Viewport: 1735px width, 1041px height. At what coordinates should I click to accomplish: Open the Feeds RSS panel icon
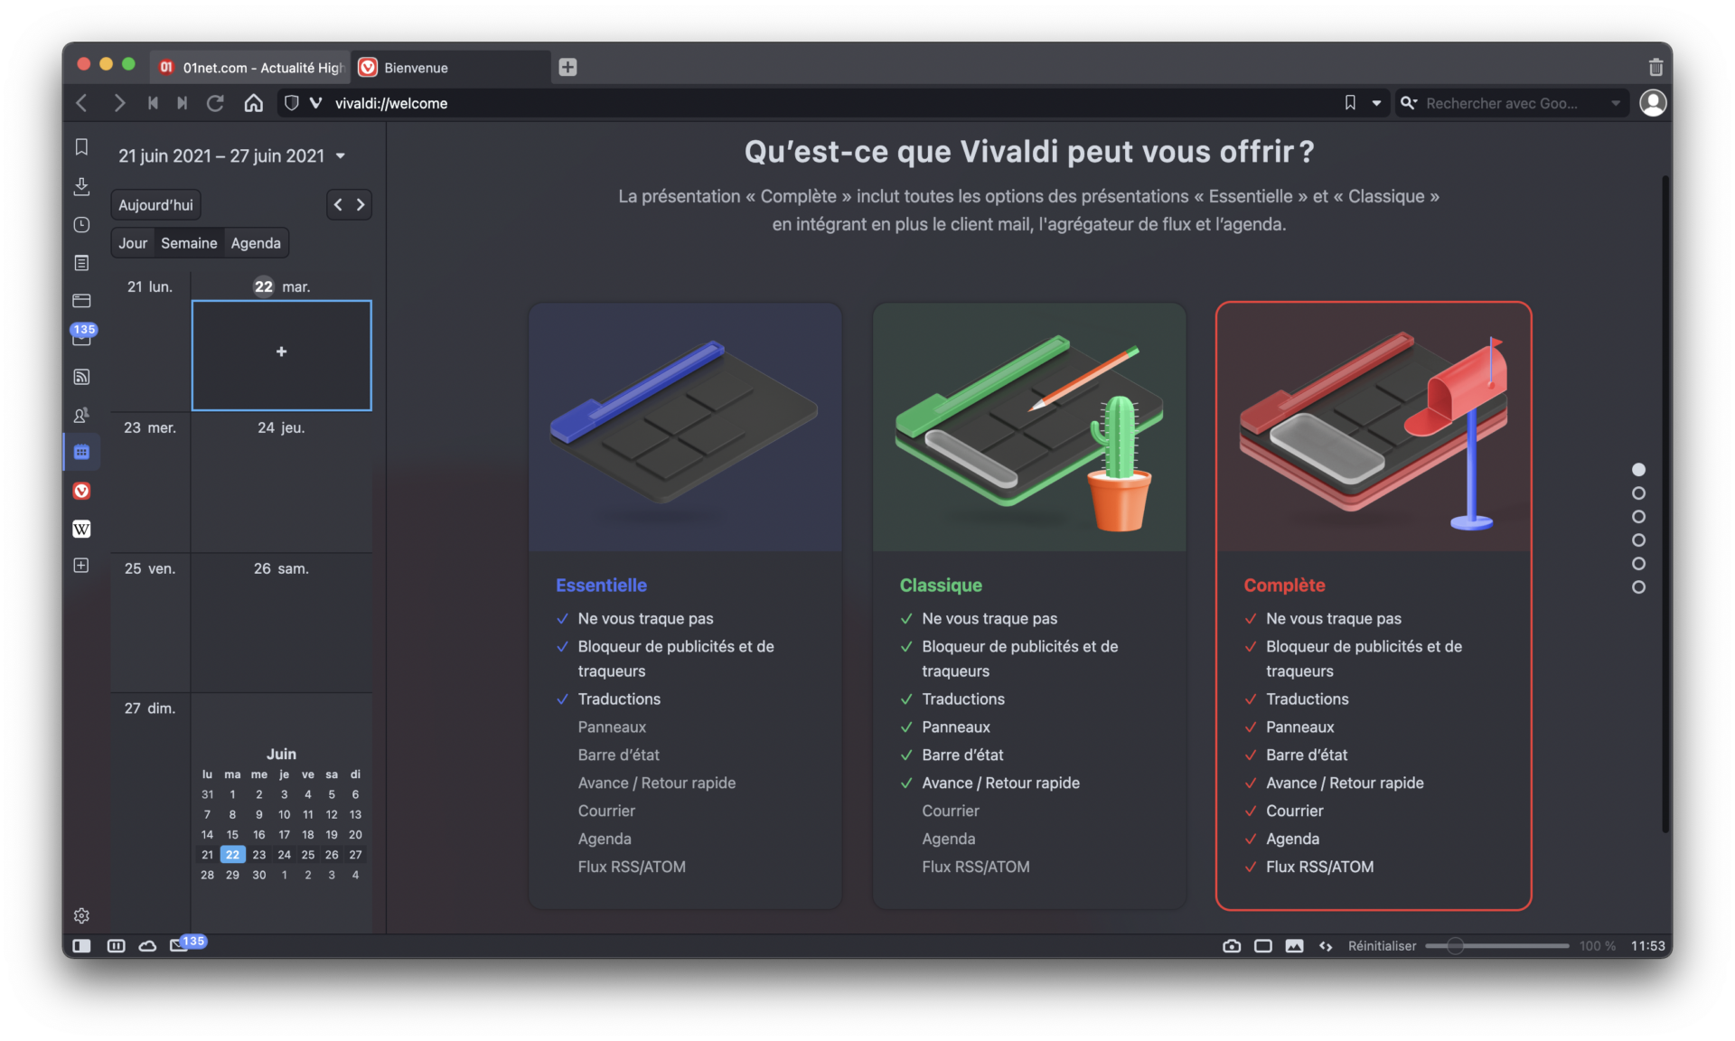pos(81,377)
